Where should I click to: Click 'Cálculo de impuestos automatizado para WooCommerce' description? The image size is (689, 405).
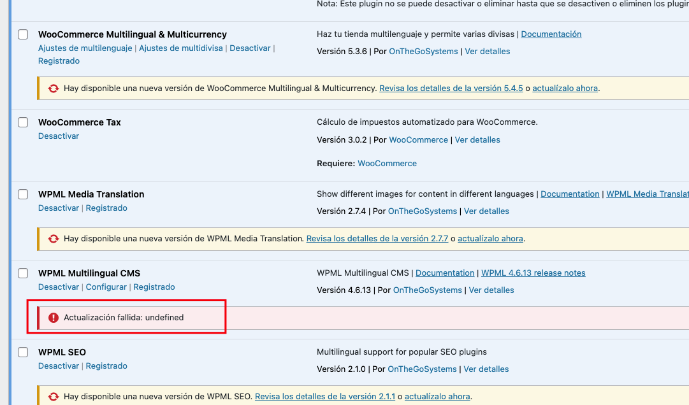click(x=427, y=122)
